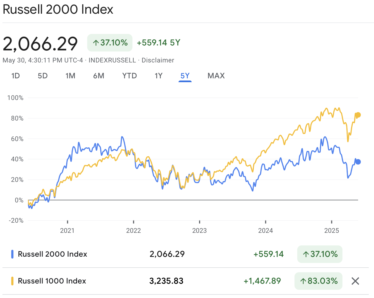Click the active 5Y tab
This screenshot has height=298, width=374.
(185, 76)
